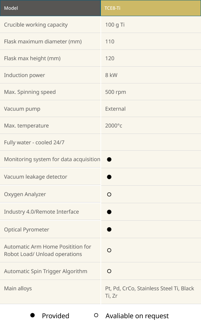Click the Provided legend label
The width and height of the screenshot is (201, 331).
coord(56,316)
